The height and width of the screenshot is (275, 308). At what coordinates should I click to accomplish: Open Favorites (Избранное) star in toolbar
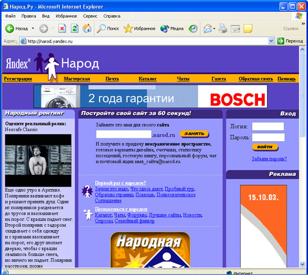[x=139, y=29]
